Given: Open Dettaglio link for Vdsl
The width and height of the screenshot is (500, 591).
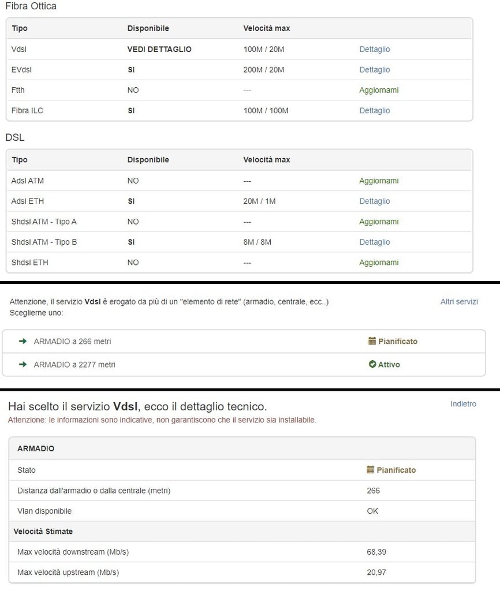Looking at the screenshot, I should 374,49.
